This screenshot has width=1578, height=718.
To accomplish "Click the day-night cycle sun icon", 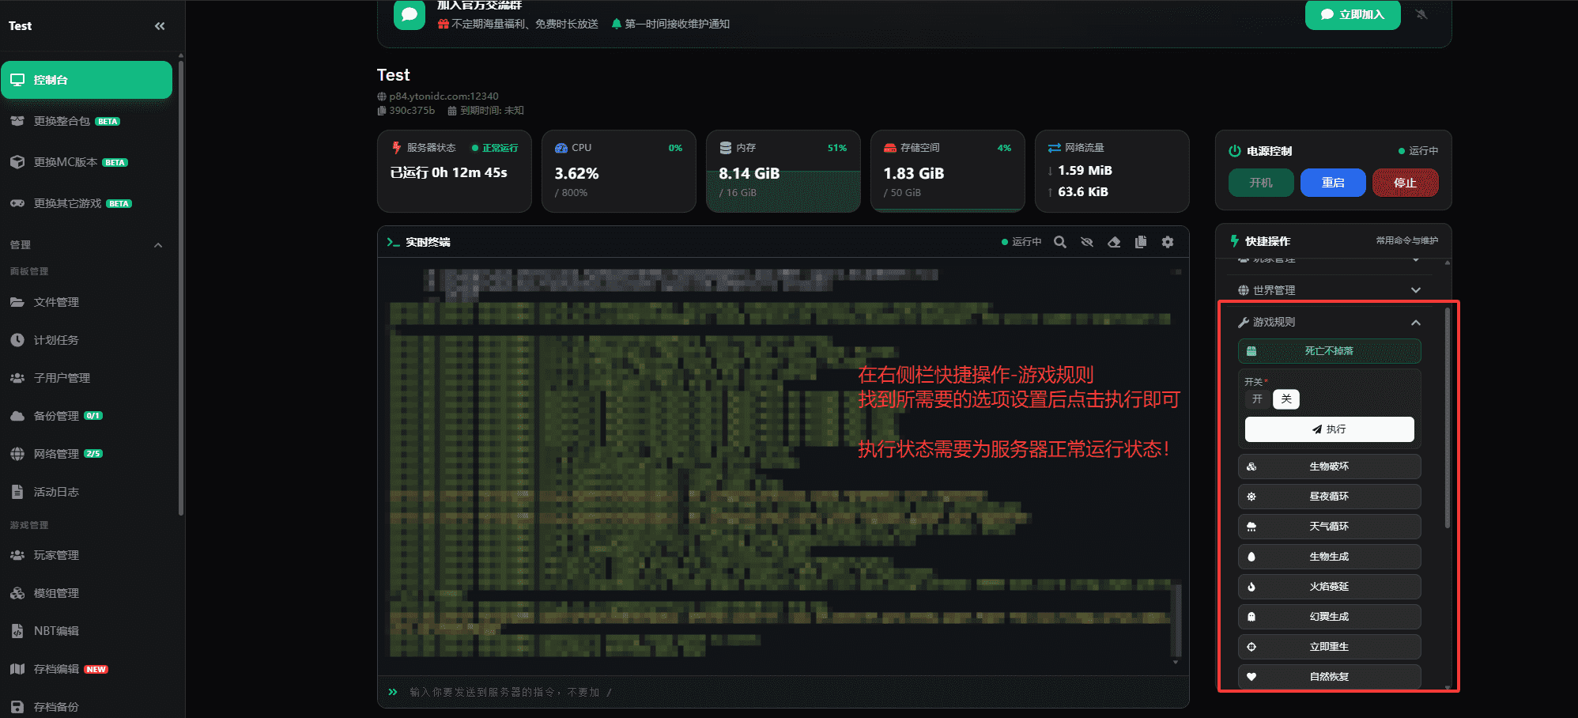I will click(x=1251, y=497).
